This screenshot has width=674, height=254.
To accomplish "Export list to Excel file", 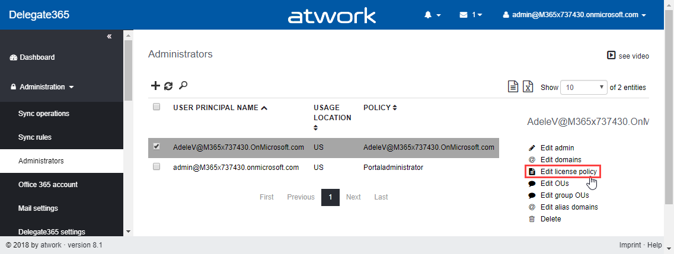I will click(528, 86).
